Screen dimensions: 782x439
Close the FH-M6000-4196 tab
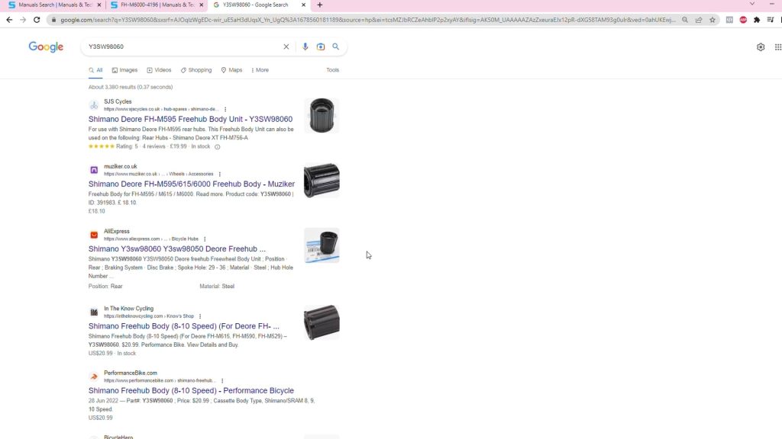(x=201, y=5)
